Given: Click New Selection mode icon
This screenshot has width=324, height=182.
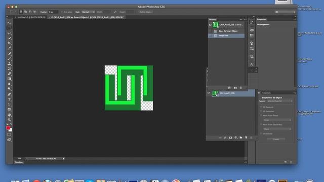Looking at the screenshot, I should (x=21, y=12).
